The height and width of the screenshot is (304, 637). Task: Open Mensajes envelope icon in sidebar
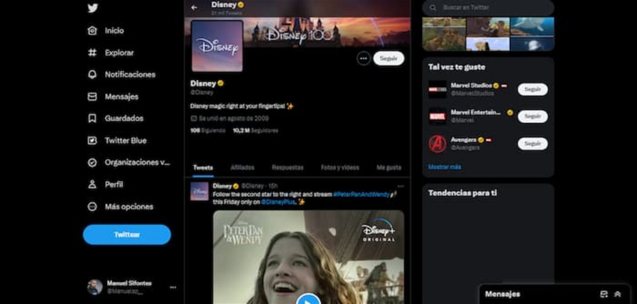(x=92, y=97)
